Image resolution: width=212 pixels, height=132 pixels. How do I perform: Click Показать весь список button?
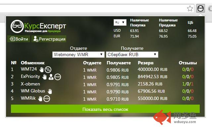tap(105, 109)
